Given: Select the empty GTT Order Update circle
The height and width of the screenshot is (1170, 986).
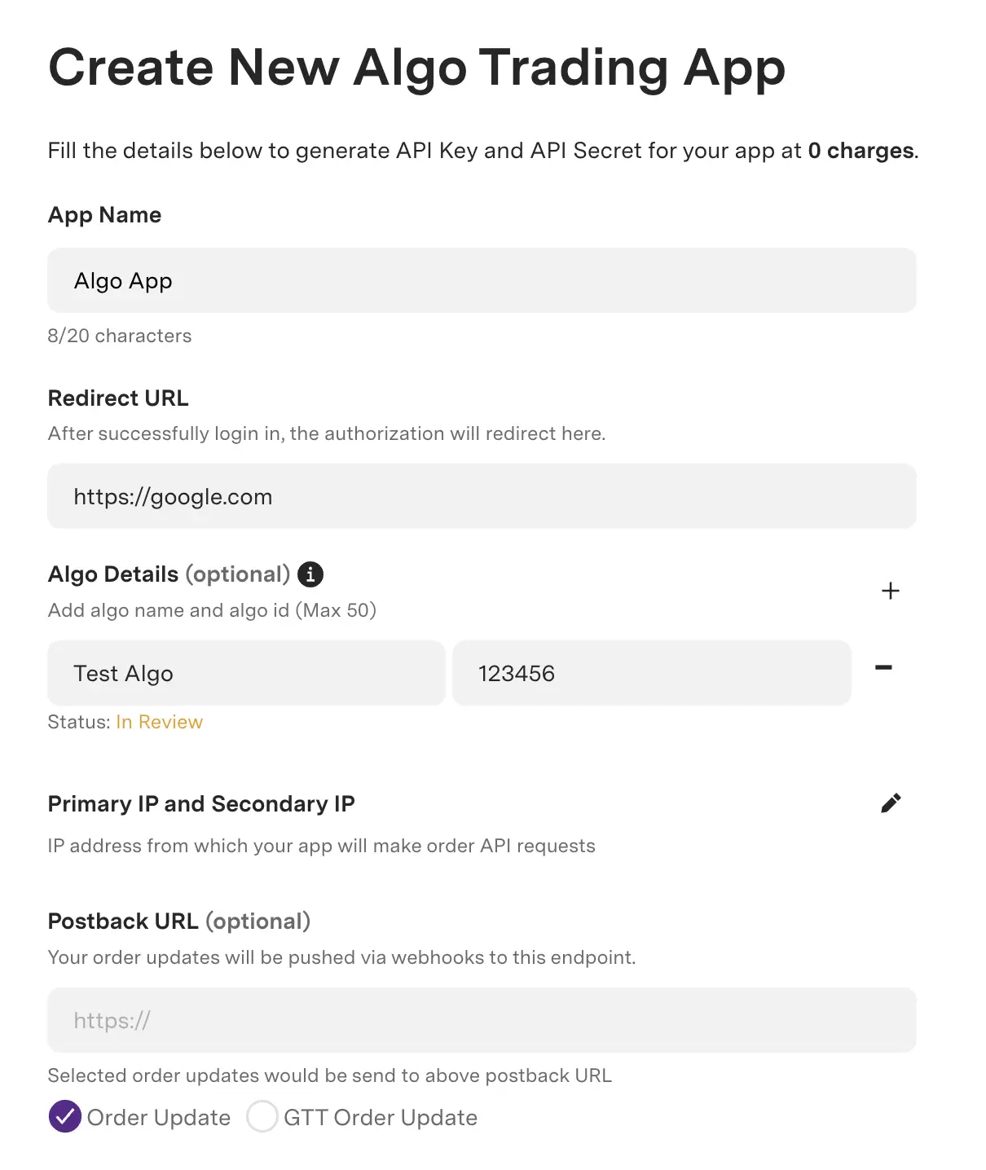Looking at the screenshot, I should pos(262,1117).
